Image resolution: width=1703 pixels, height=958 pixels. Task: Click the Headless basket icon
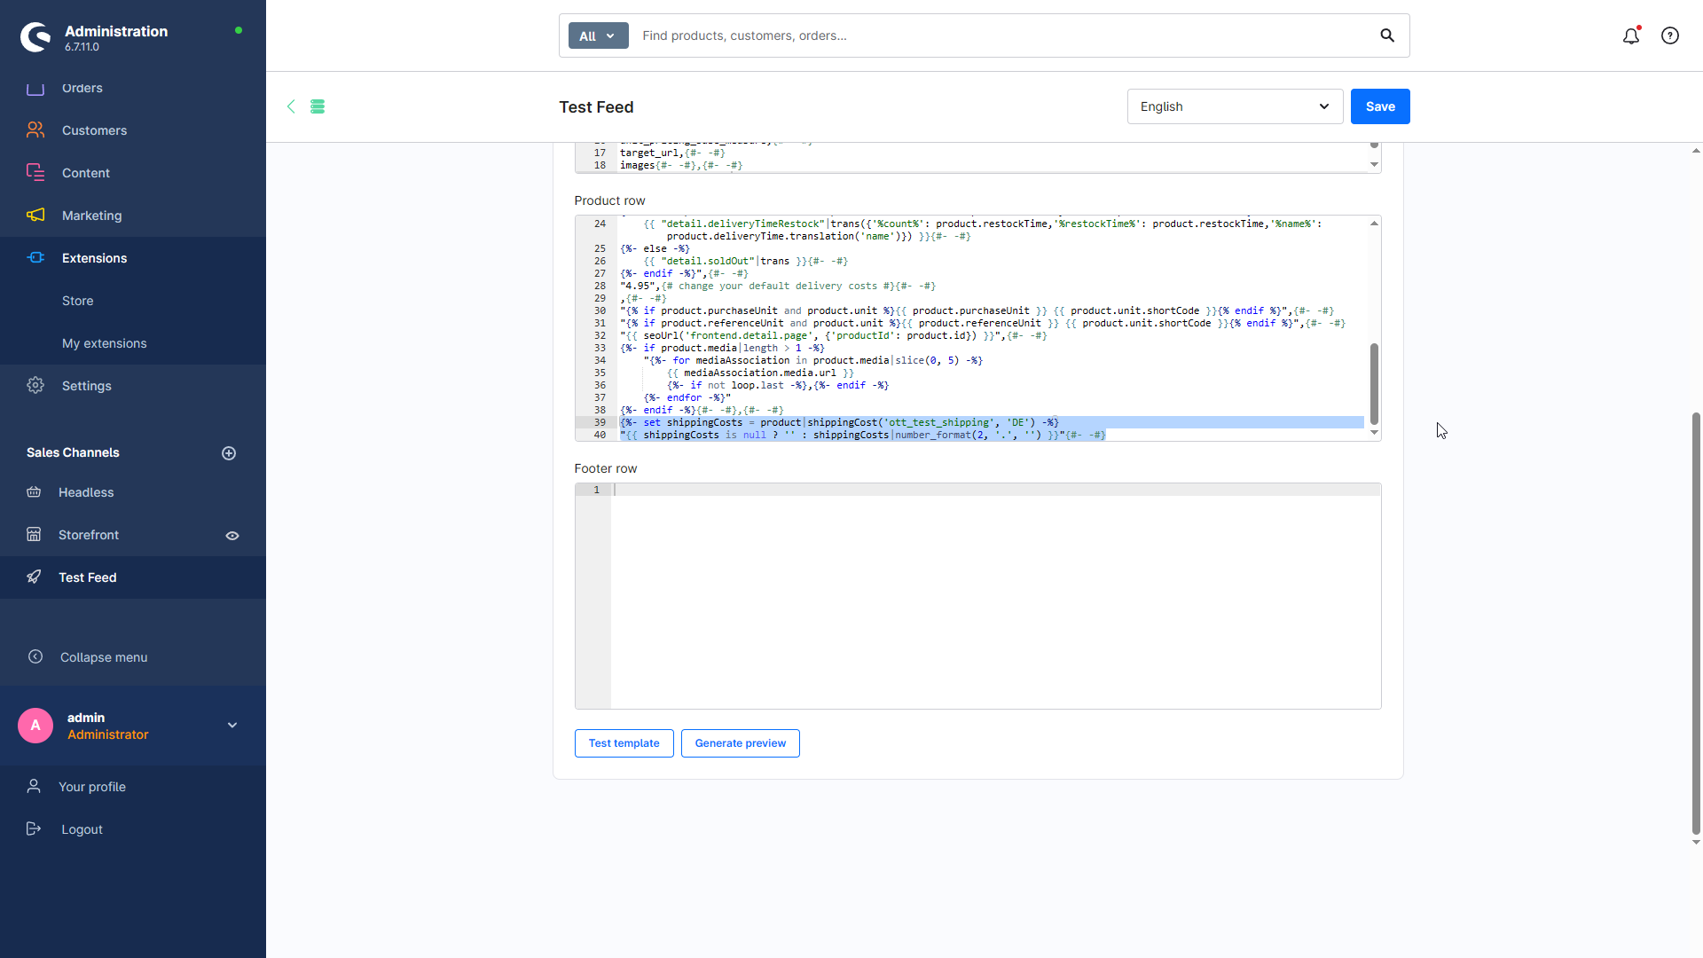click(x=34, y=492)
